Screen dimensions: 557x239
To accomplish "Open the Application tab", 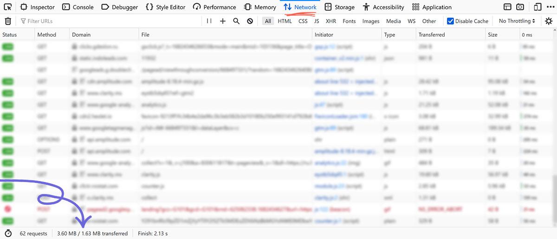I will point(432,7).
